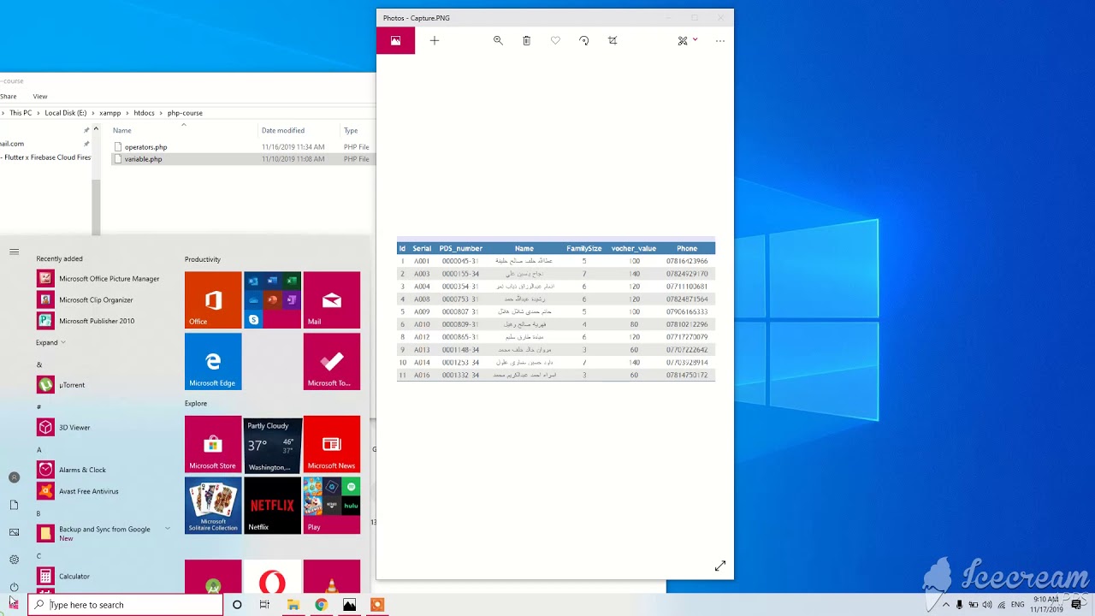Expand the Recently added app list
The height and width of the screenshot is (616, 1095).
tap(50, 342)
